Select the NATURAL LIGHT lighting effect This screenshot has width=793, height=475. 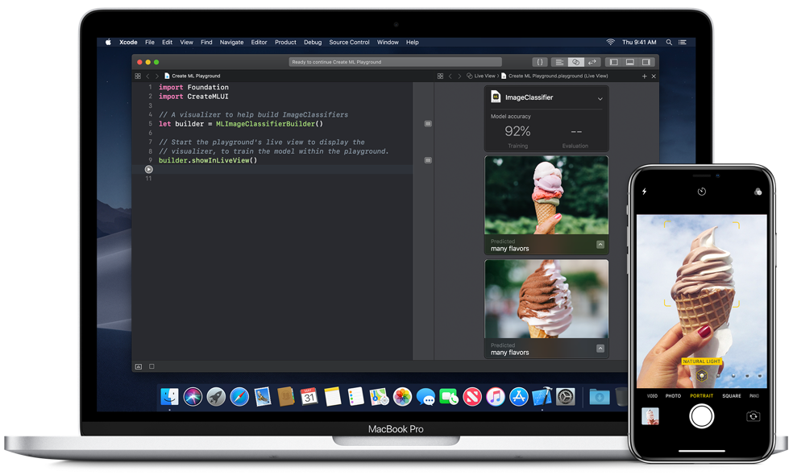click(x=700, y=361)
